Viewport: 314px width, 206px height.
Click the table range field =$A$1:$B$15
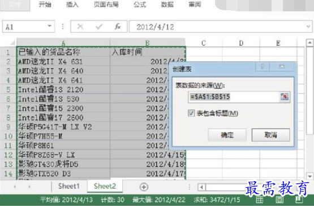click(x=234, y=97)
